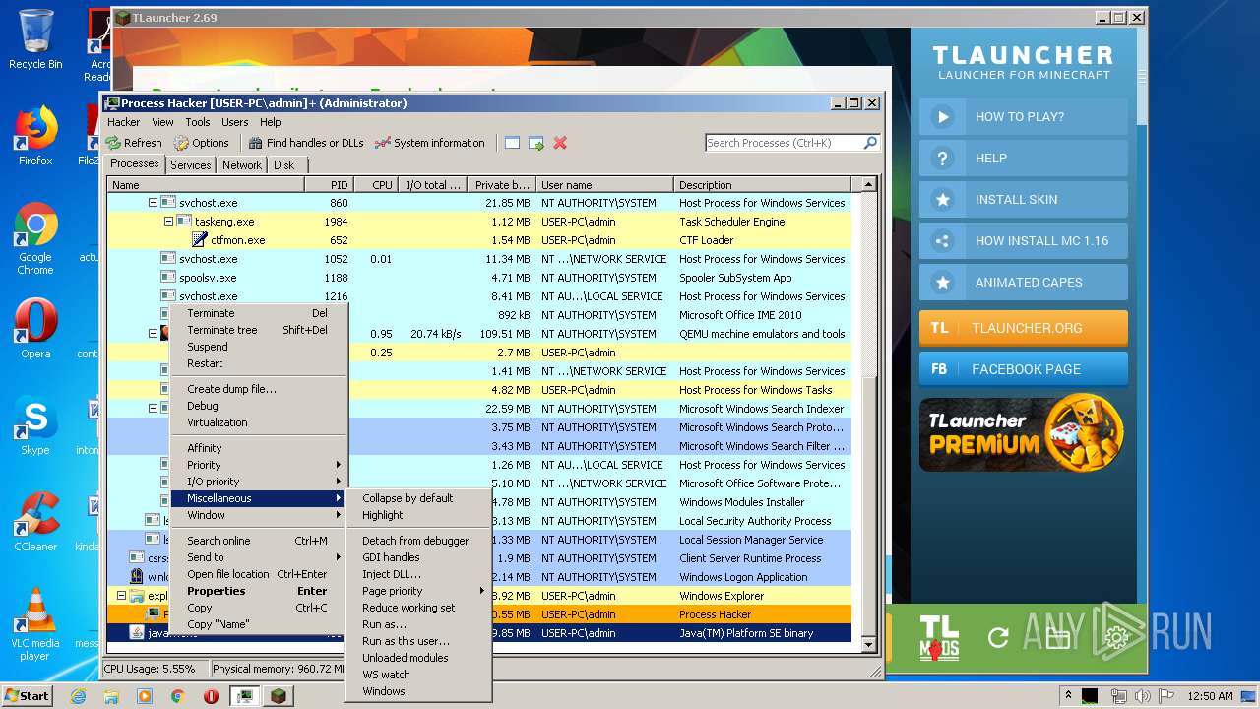The height and width of the screenshot is (709, 1260).
Task: Select the spoolsv.exe process row
Action: (479, 278)
